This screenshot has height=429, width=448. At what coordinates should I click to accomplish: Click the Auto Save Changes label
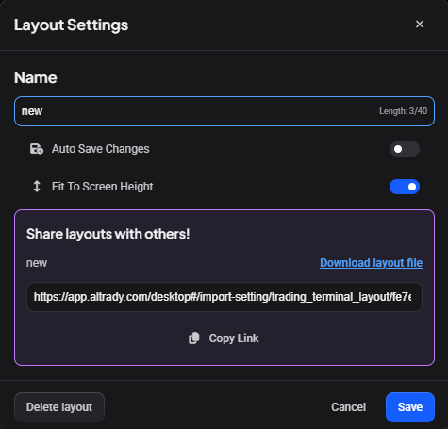coord(101,149)
